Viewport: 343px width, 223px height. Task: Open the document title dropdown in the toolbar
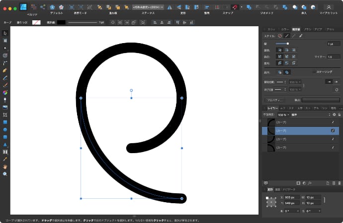click(148, 7)
